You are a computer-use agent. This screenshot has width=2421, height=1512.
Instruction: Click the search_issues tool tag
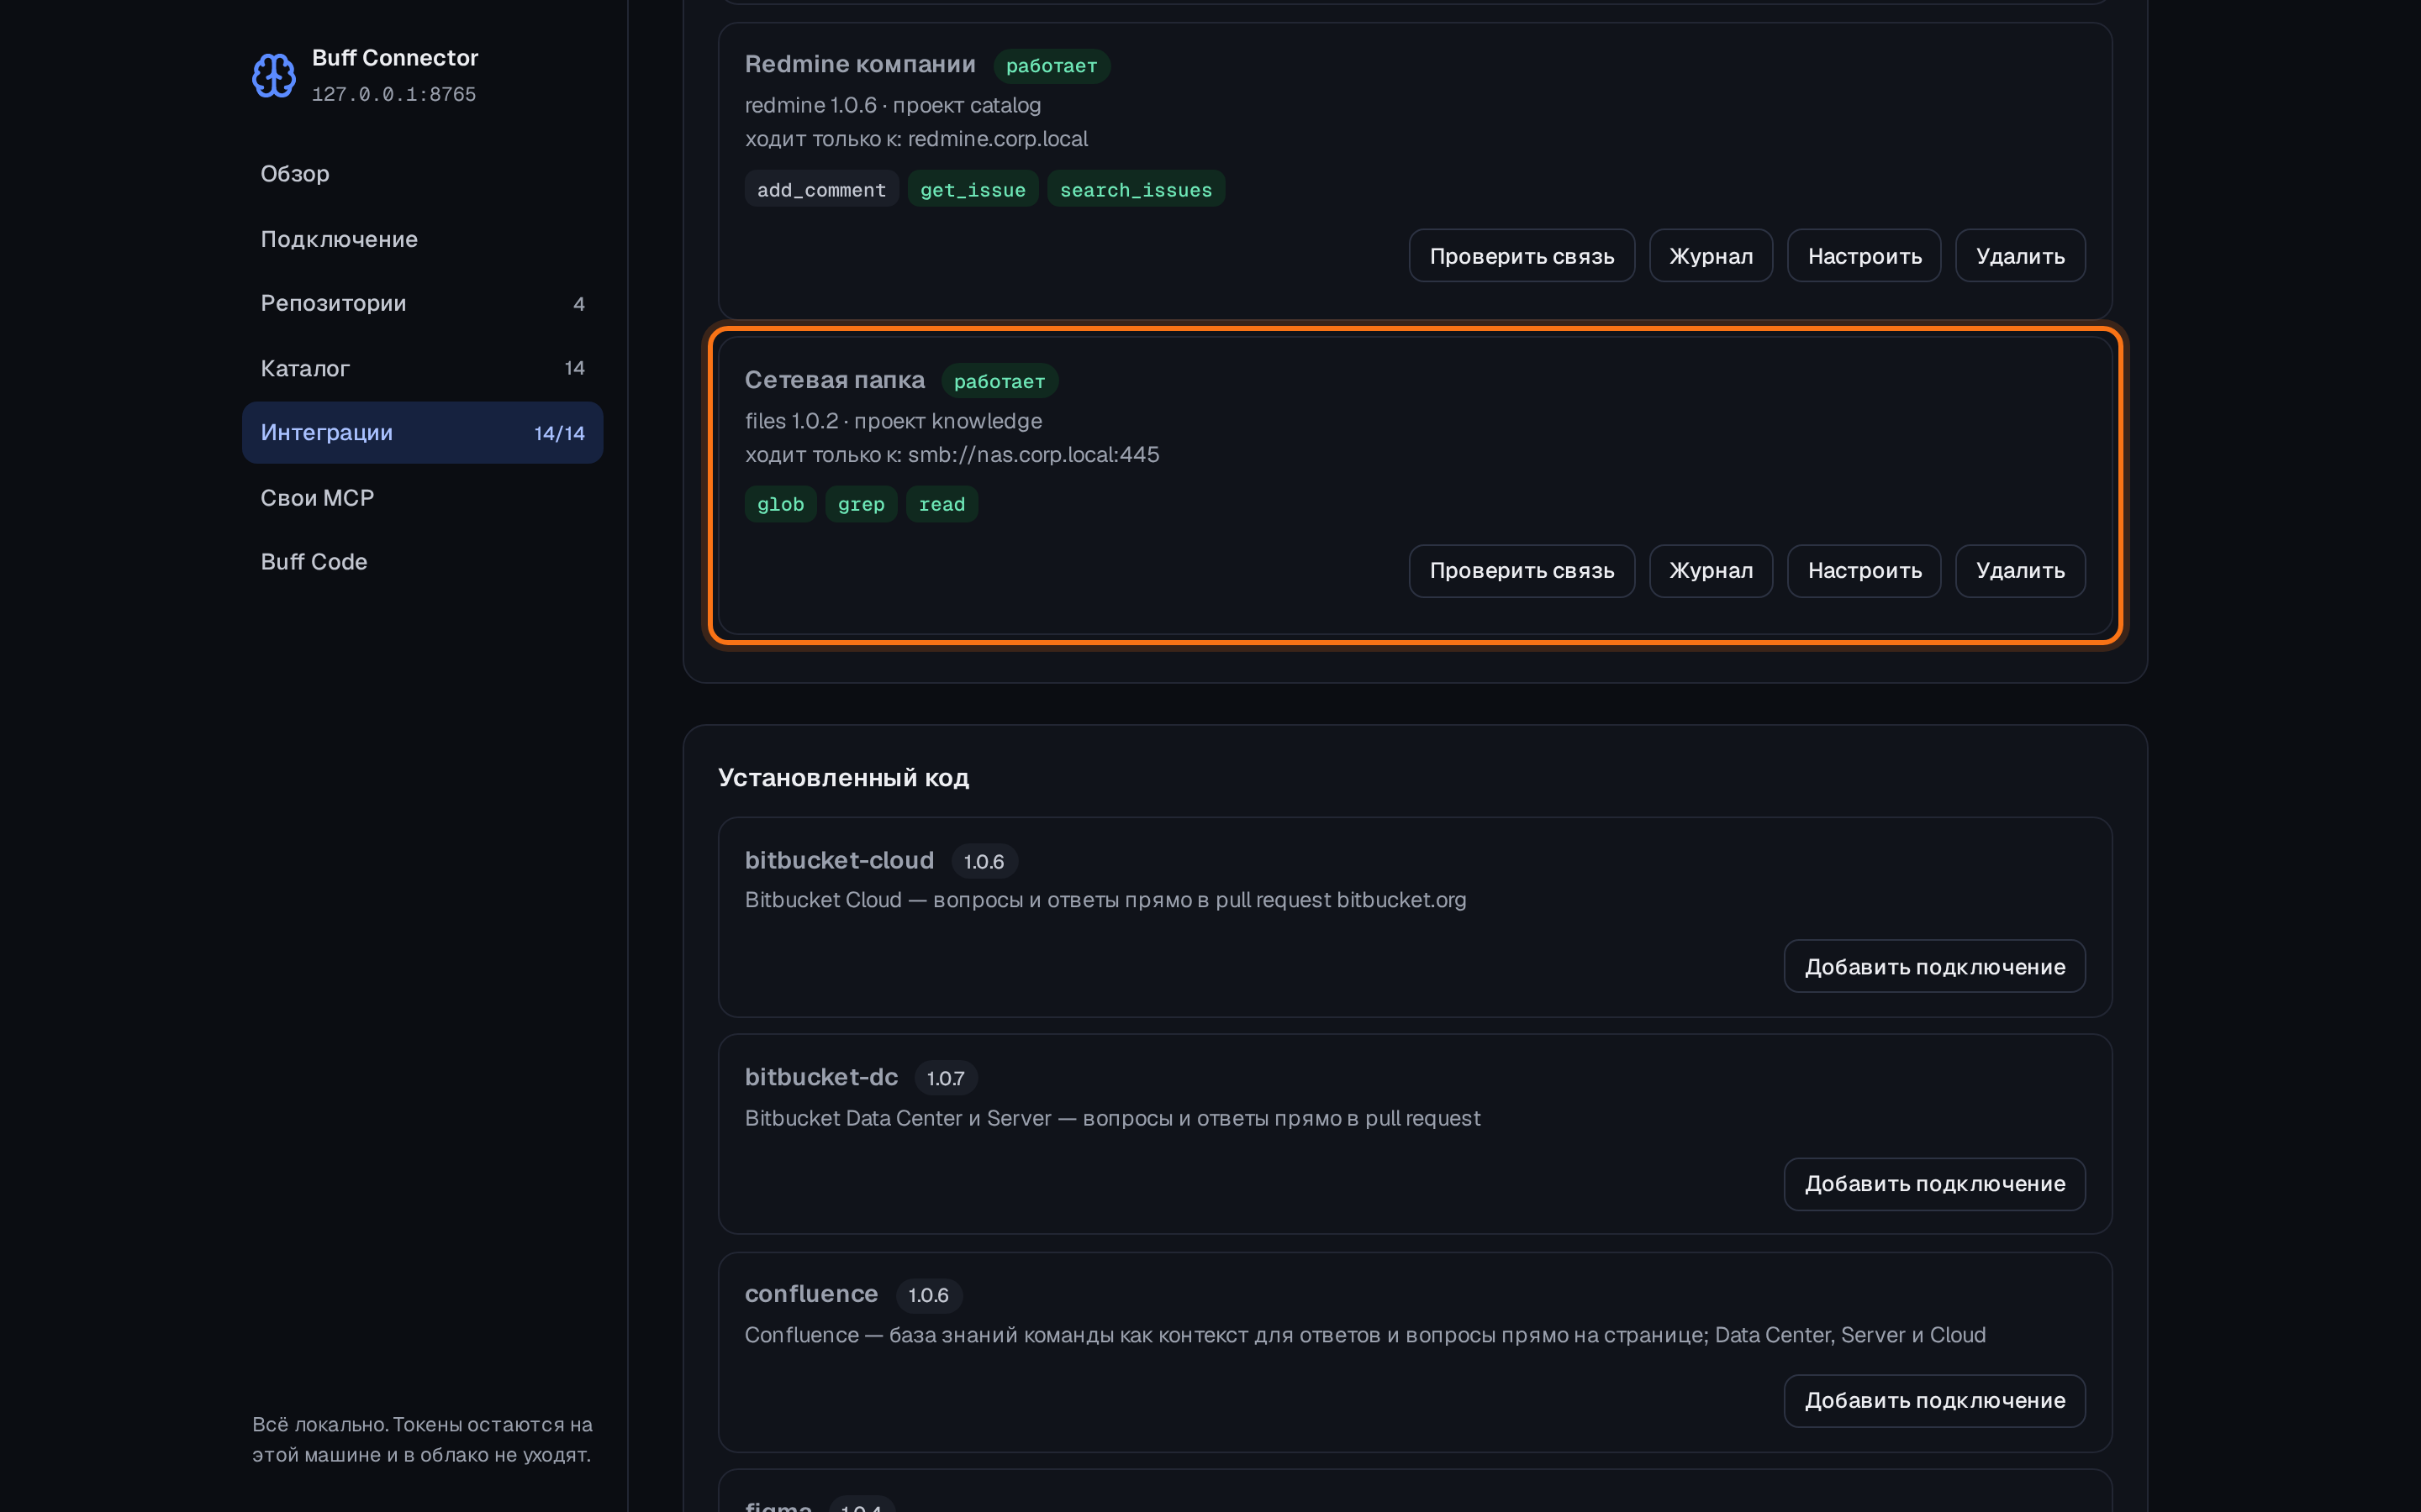point(1136,189)
